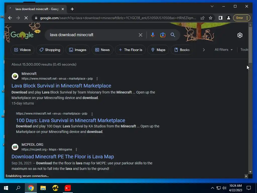Clear the search box text
Image resolution: width=257 pixels, height=193 pixels.
coord(141,35)
